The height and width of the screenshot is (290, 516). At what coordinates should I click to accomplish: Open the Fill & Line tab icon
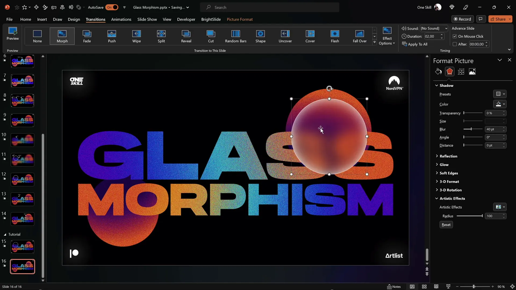pos(438,71)
